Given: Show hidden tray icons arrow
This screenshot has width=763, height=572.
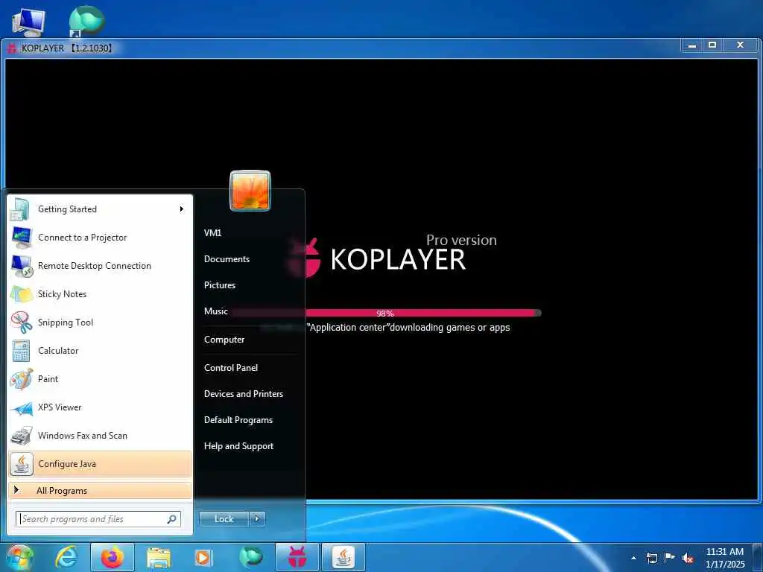Looking at the screenshot, I should pyautogui.click(x=633, y=558).
